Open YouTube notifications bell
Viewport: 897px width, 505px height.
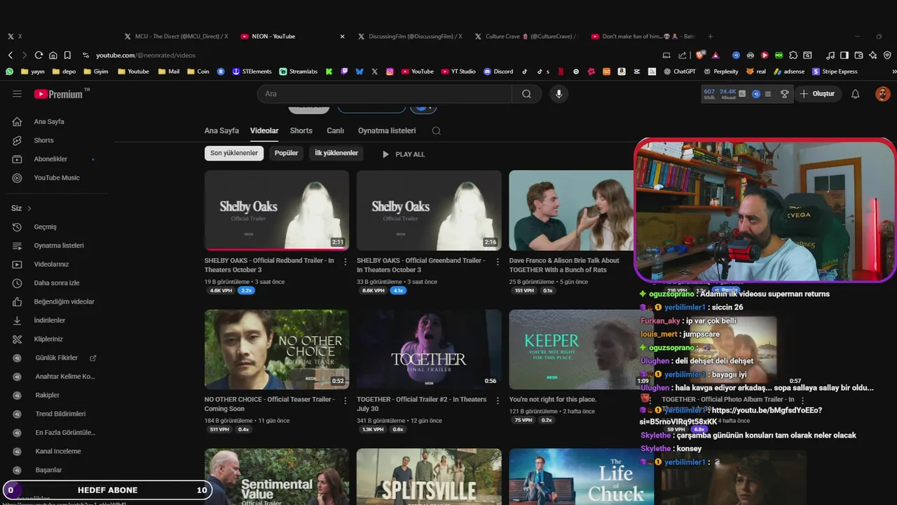pos(855,94)
